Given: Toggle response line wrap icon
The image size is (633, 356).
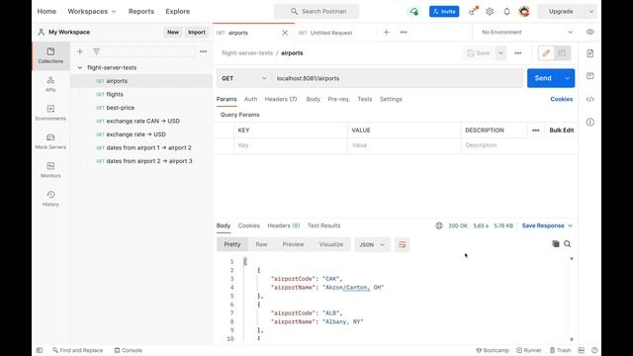Looking at the screenshot, I should tap(403, 244).
